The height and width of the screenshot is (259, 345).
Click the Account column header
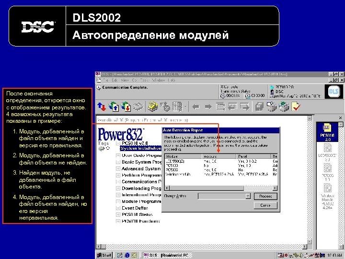pos(219,156)
